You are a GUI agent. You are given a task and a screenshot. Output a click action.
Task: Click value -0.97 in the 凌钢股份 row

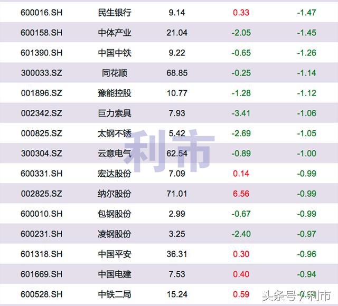[x=306, y=234]
